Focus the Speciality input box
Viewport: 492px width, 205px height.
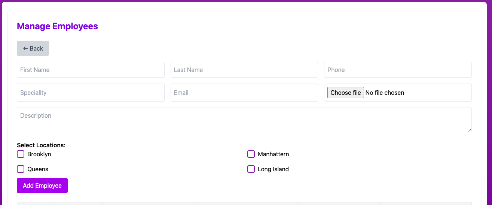point(91,93)
